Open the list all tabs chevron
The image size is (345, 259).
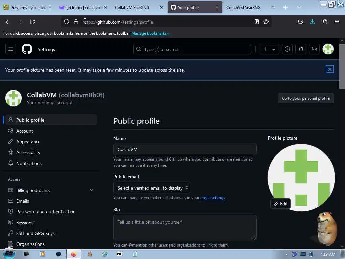(299, 7)
